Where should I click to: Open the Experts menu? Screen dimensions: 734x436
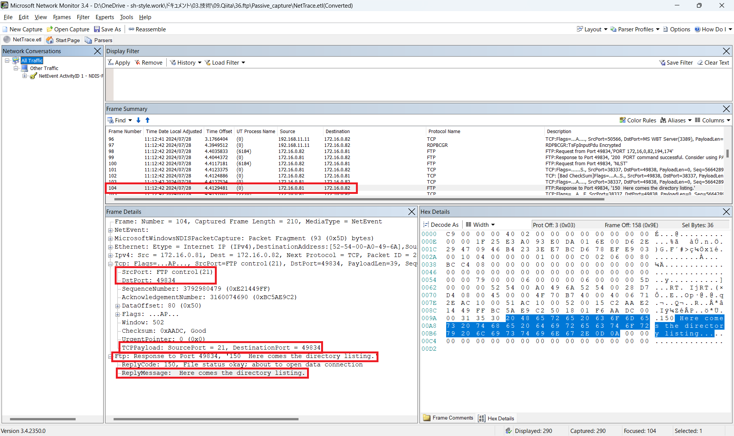click(x=104, y=17)
